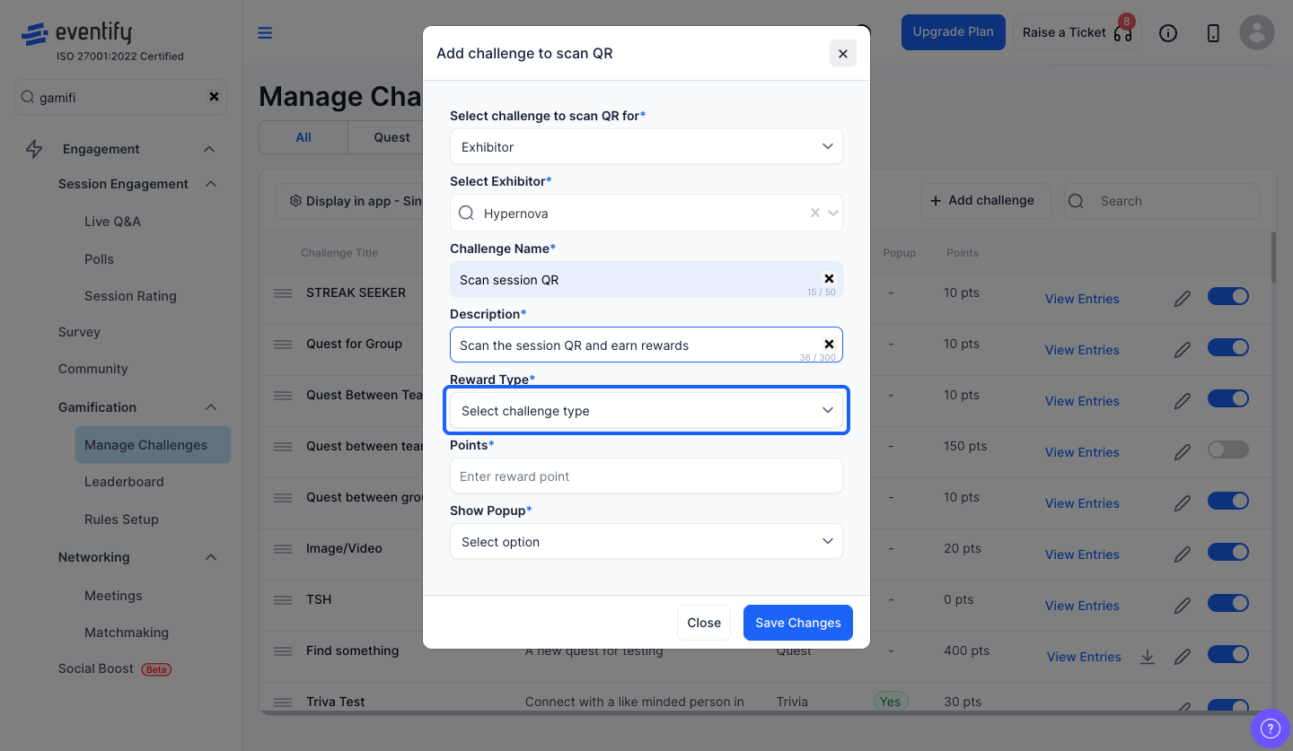Clear the Description field with X icon
The image size is (1293, 751).
[x=829, y=345]
